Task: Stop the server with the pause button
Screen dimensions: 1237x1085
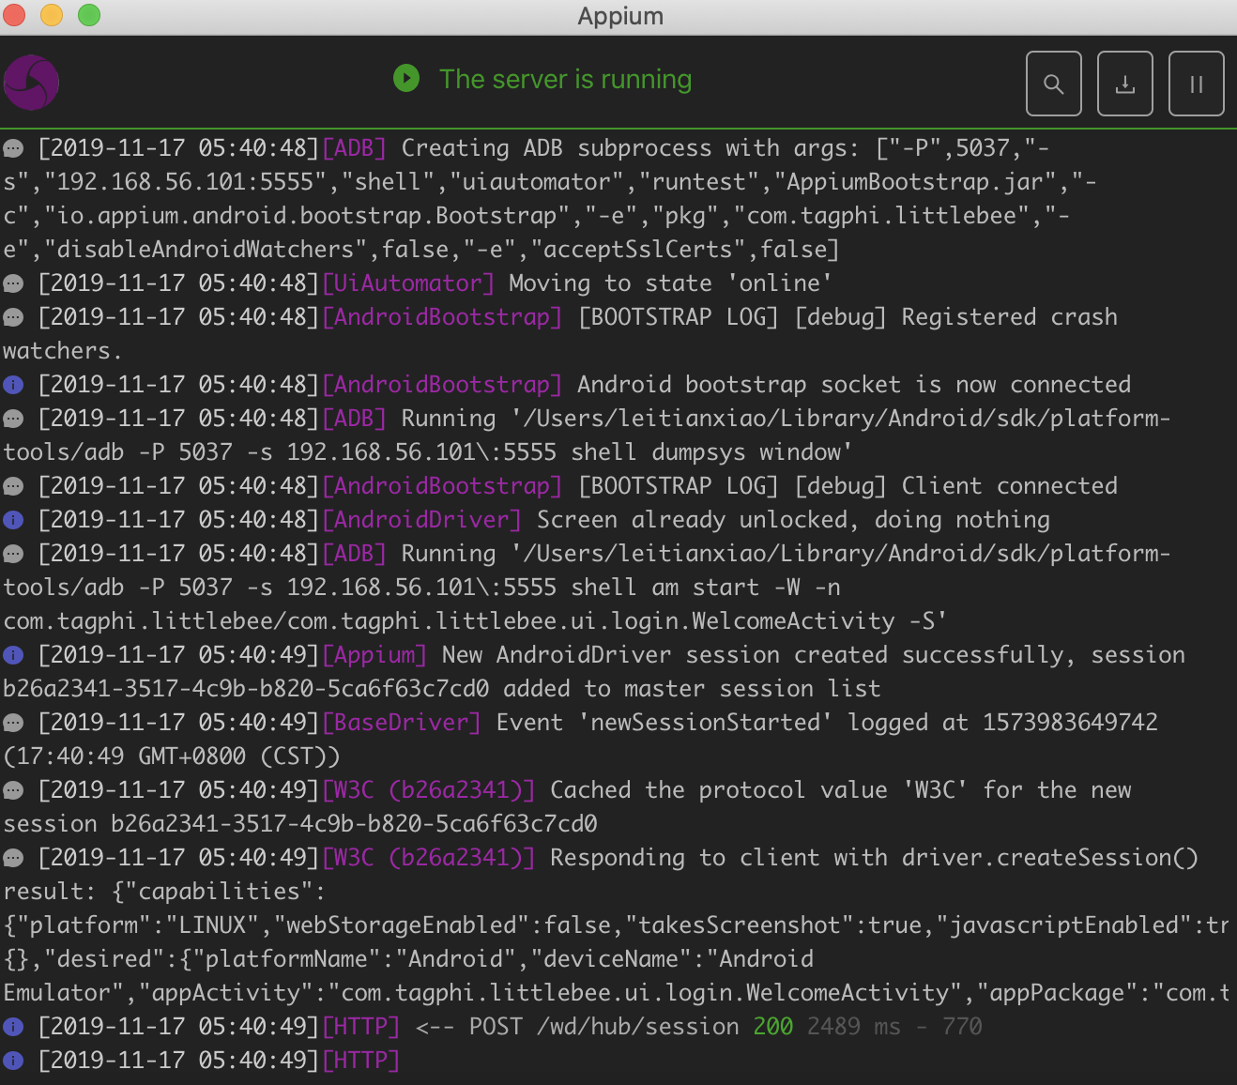Action: click(1197, 84)
